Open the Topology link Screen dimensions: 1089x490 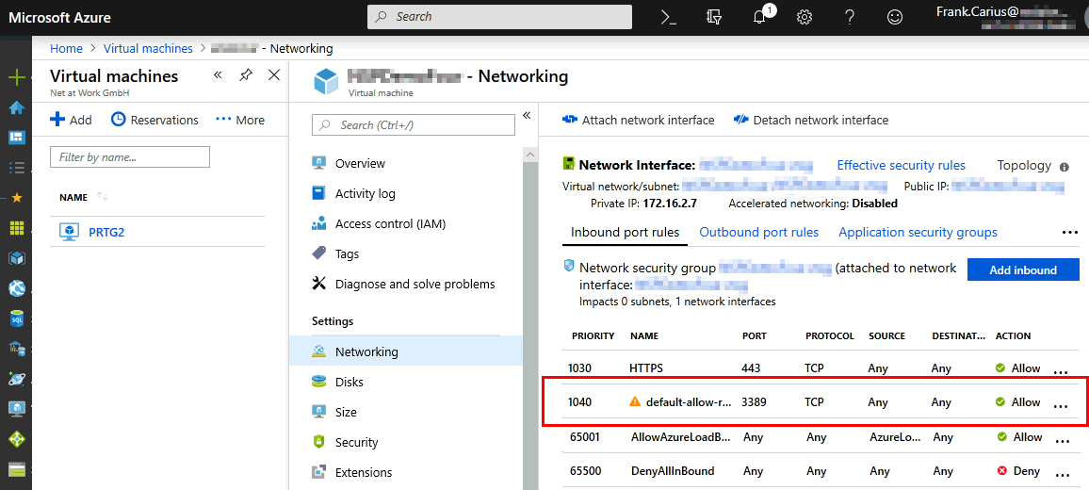(x=1024, y=166)
